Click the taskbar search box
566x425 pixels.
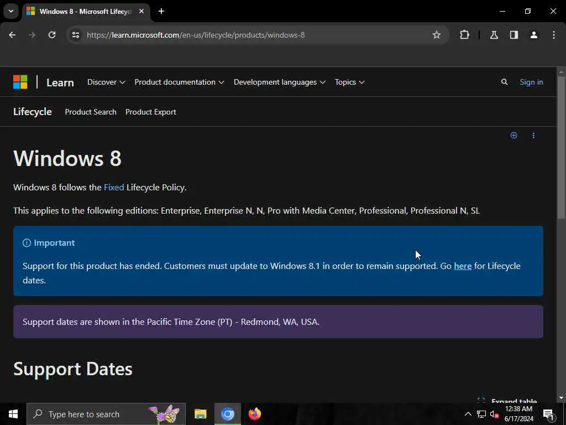[x=106, y=414]
